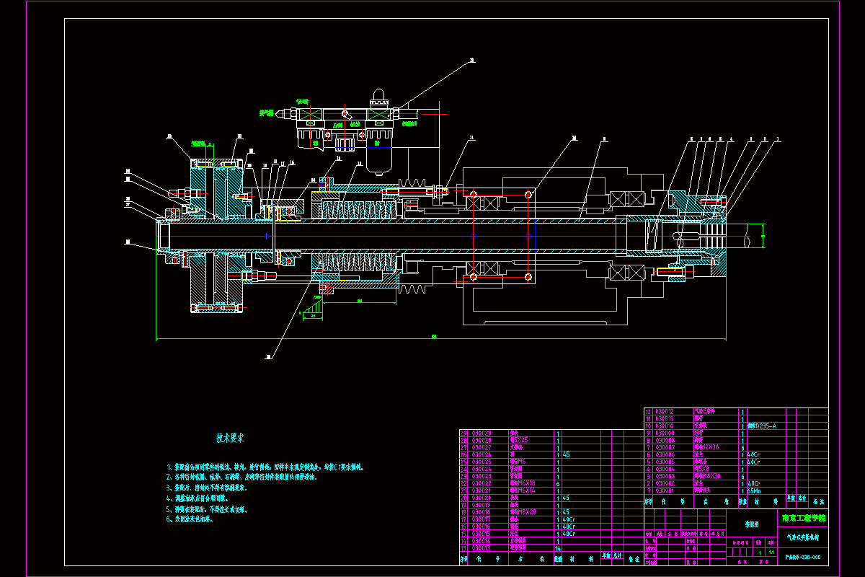The height and width of the screenshot is (577, 865).
Task: Select part number 030001 in parts list
Action: point(665,490)
